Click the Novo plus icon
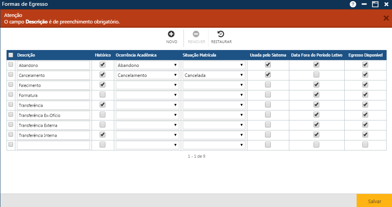Viewport: 392px width, 207px height. pos(172,34)
